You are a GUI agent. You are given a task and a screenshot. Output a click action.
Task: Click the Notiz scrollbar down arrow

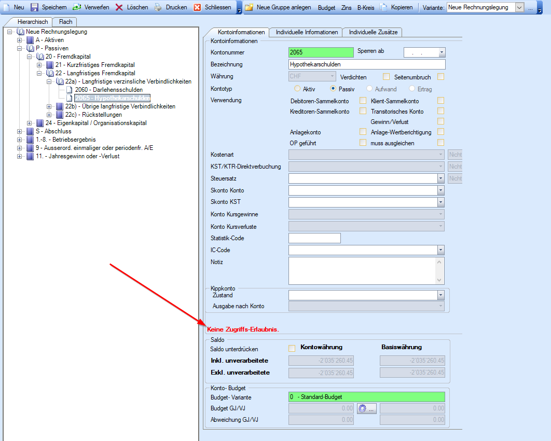[439, 280]
